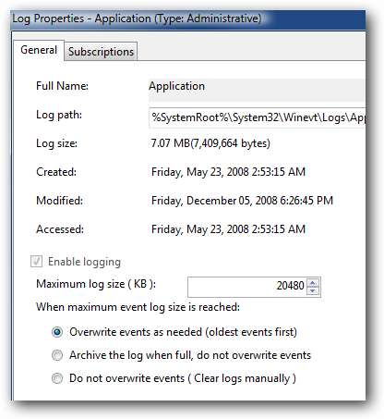Select Do not overwrite events option

(x=57, y=378)
